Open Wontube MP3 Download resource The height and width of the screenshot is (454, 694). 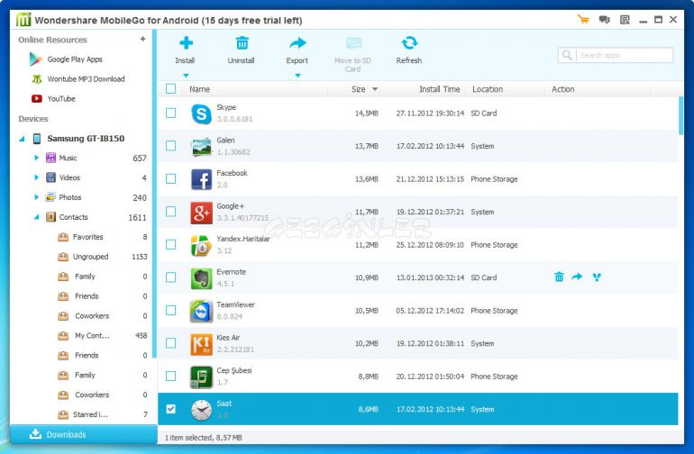coord(86,78)
